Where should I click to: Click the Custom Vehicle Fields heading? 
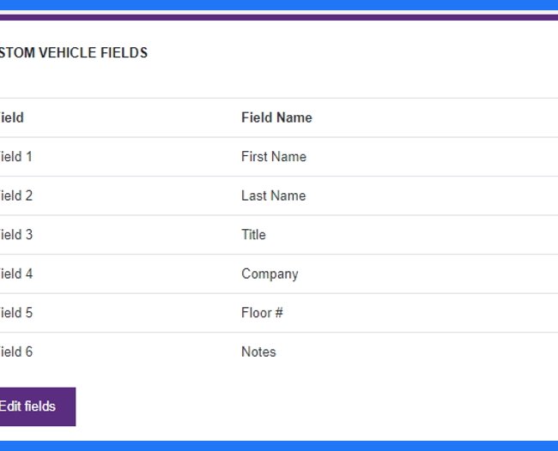74,52
